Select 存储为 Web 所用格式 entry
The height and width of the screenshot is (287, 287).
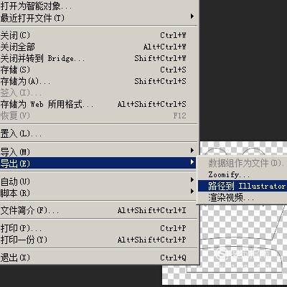coord(98,104)
